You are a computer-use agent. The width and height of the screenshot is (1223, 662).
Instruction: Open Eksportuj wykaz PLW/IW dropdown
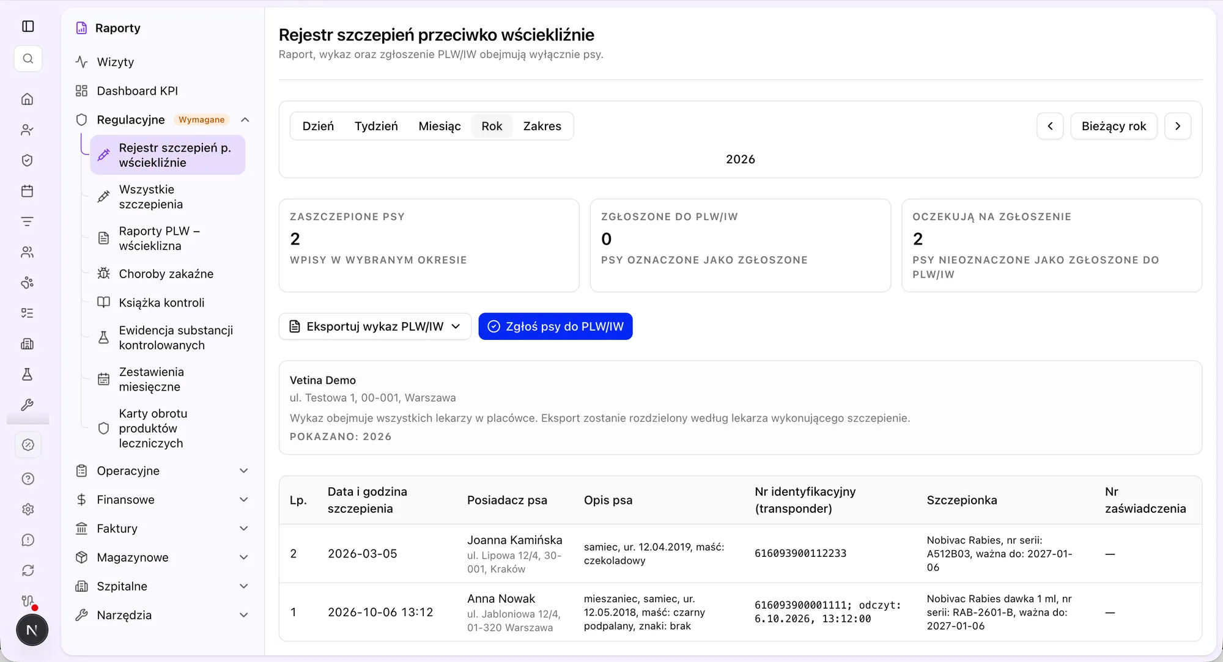pos(375,326)
